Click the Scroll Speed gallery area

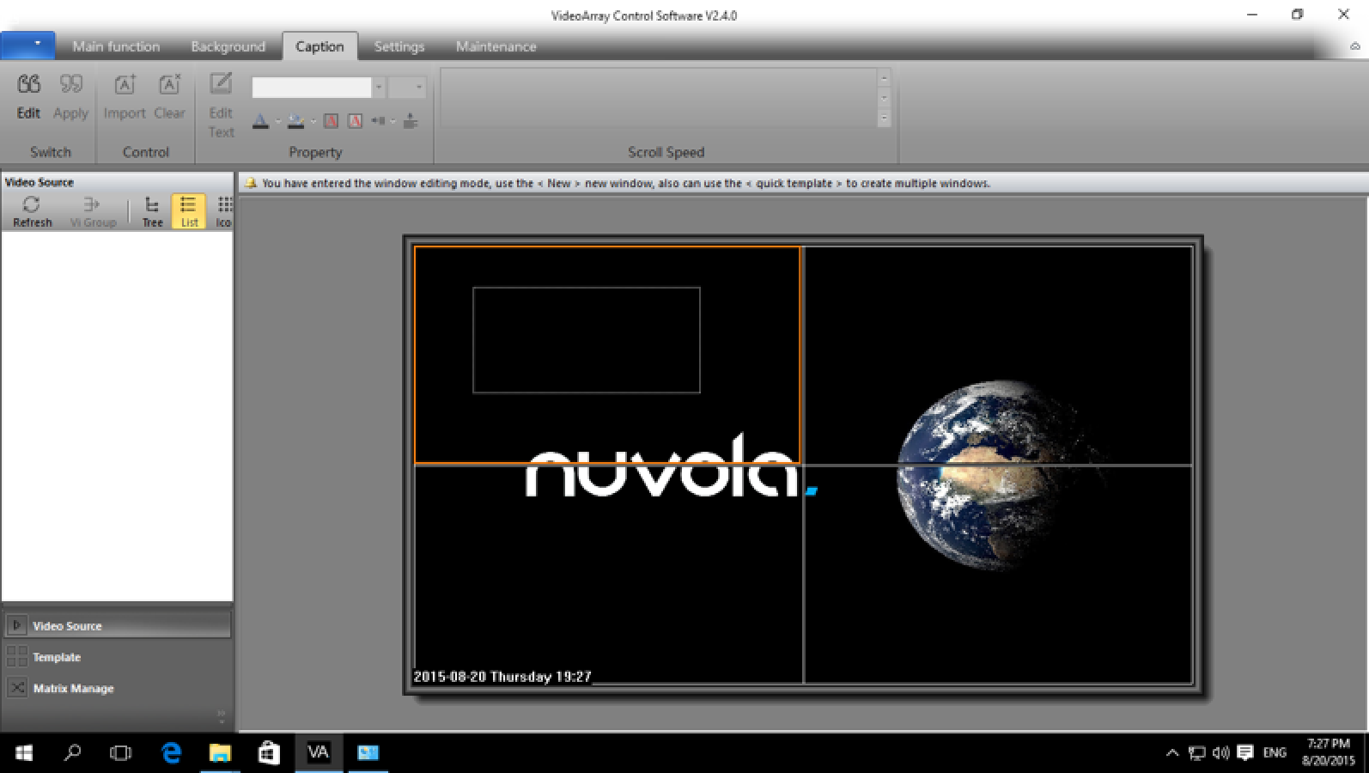[x=659, y=99]
